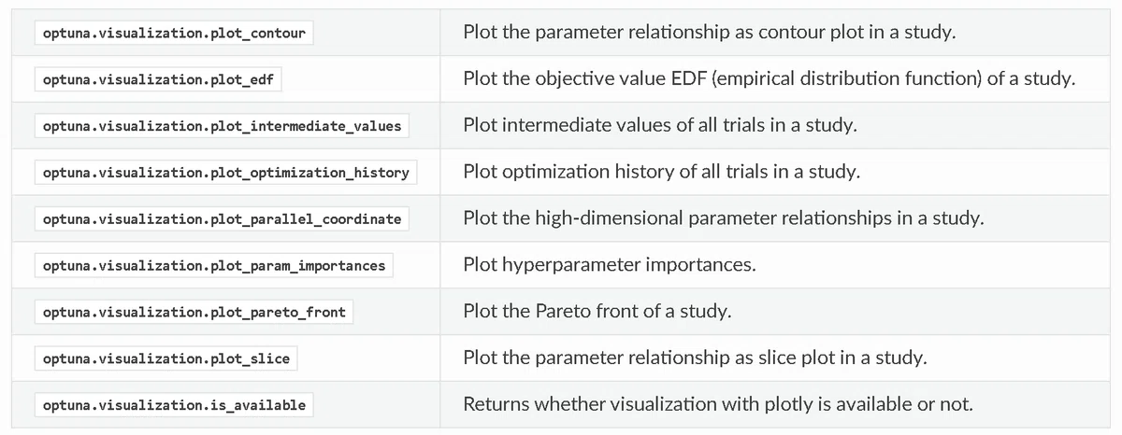Open the optuna.visualization.plot_contour link
The width and height of the screenshot is (1122, 435).
(174, 33)
